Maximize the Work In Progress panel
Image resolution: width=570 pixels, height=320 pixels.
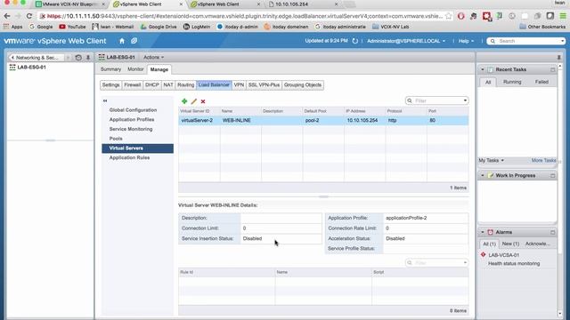(552, 176)
